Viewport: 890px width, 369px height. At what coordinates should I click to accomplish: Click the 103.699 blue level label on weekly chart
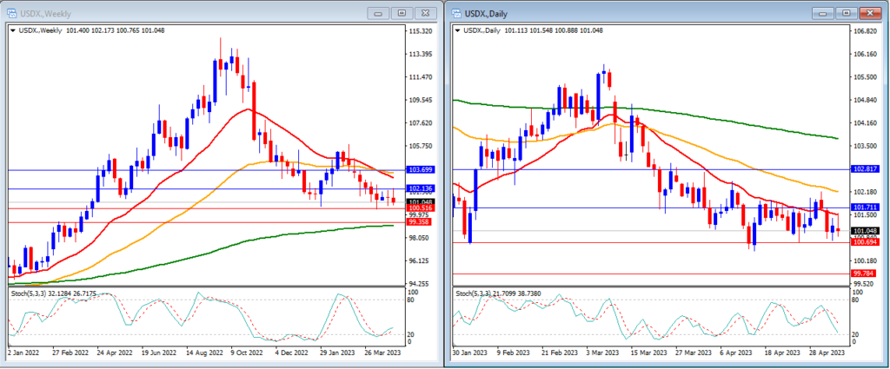(421, 170)
